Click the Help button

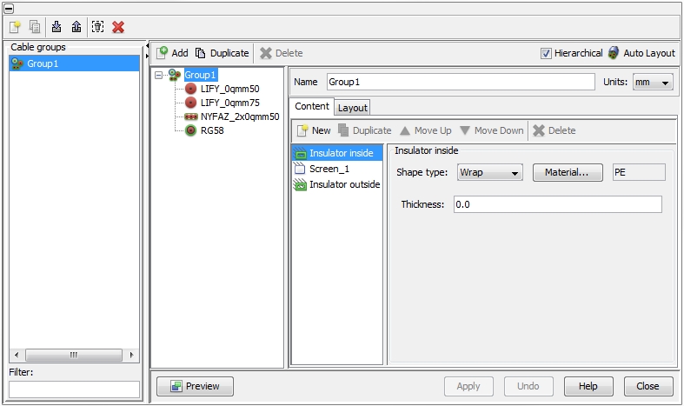click(x=588, y=386)
